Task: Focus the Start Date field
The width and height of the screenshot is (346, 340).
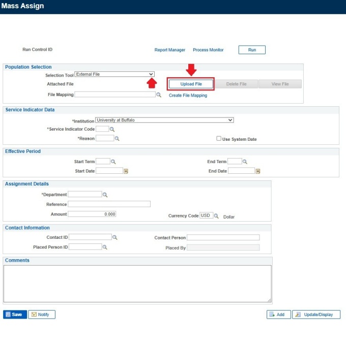Action: coord(109,171)
